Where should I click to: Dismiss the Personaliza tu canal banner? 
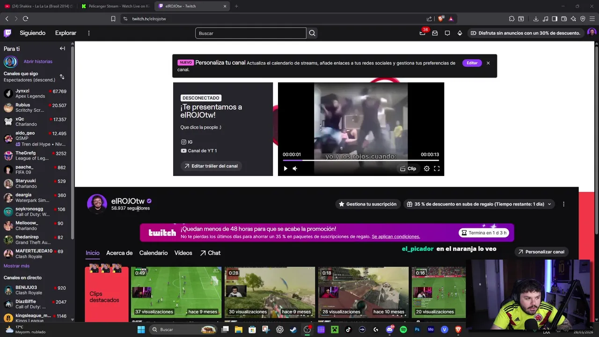(488, 63)
